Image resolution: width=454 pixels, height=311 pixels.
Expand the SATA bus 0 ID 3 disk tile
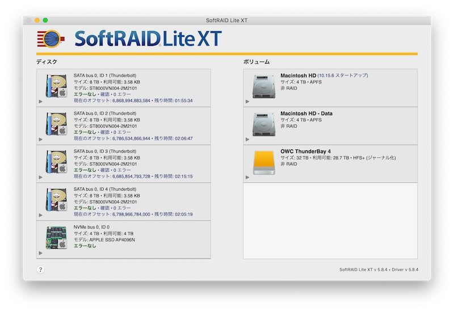(x=40, y=177)
